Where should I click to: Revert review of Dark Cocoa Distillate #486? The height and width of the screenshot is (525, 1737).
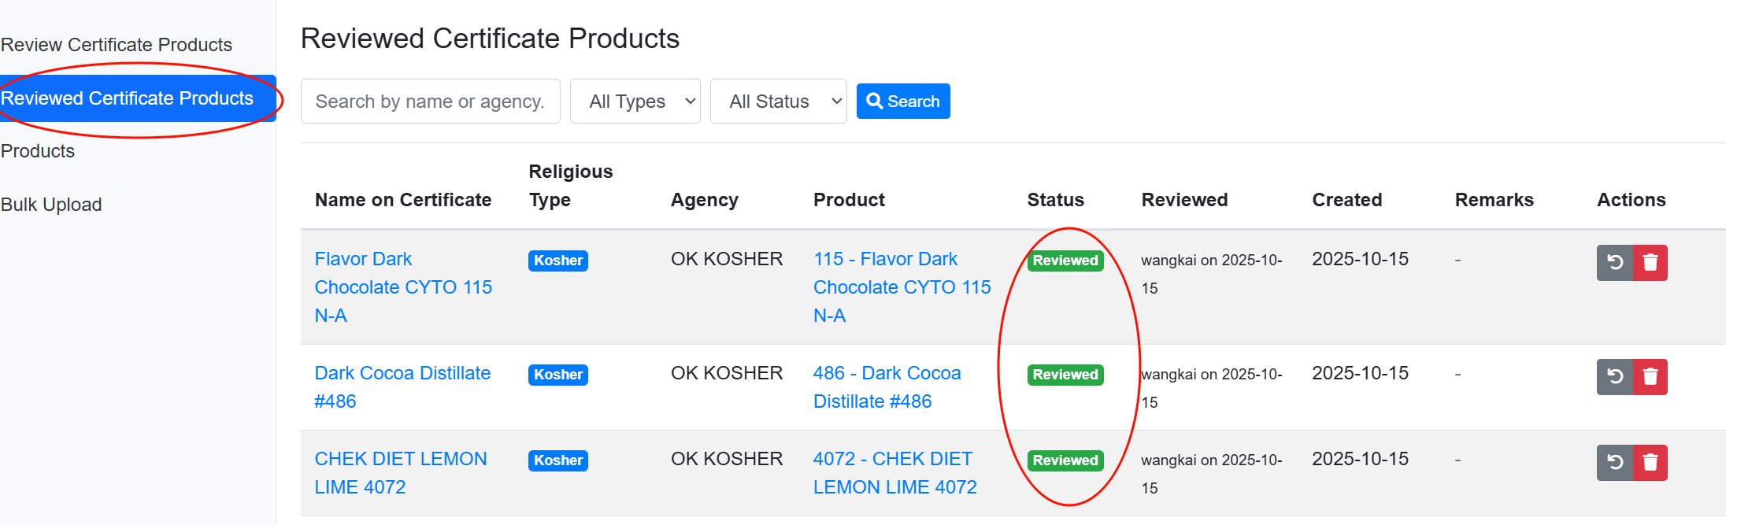click(1614, 377)
